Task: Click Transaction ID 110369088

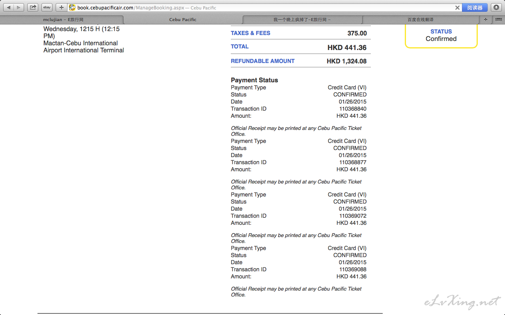Action: (353, 269)
